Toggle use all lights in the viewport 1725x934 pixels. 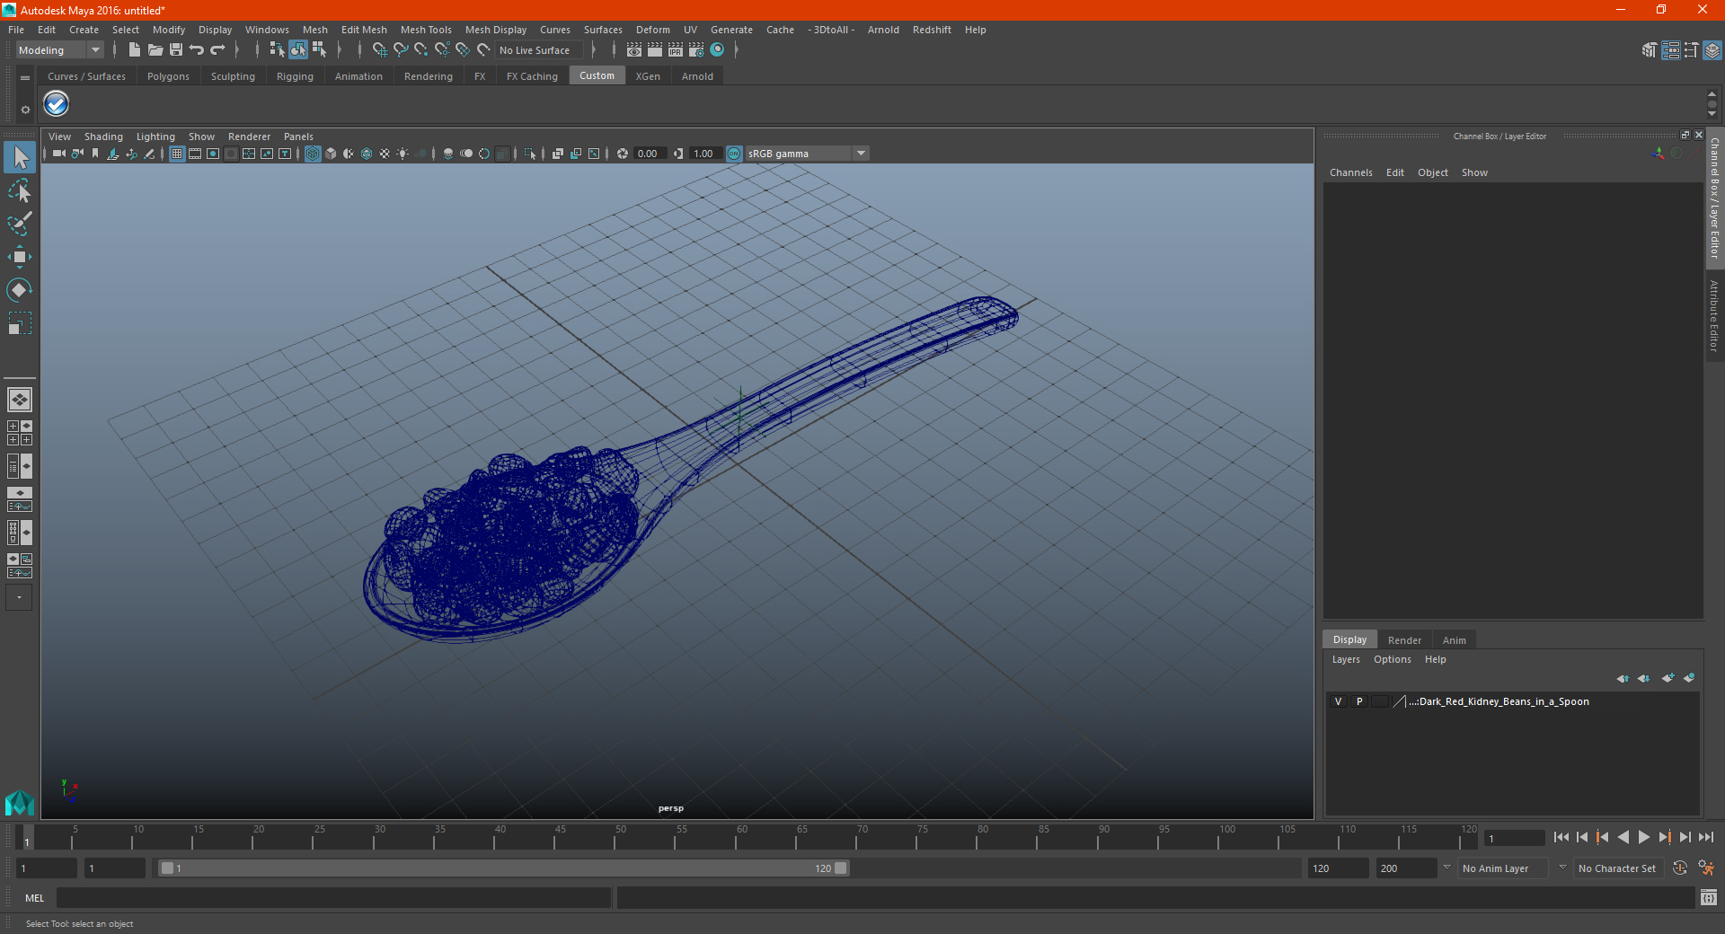tap(402, 154)
